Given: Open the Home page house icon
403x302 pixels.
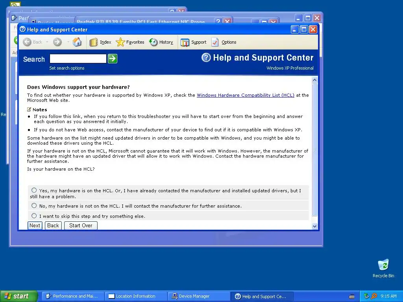Looking at the screenshot, I should tap(77, 42).
